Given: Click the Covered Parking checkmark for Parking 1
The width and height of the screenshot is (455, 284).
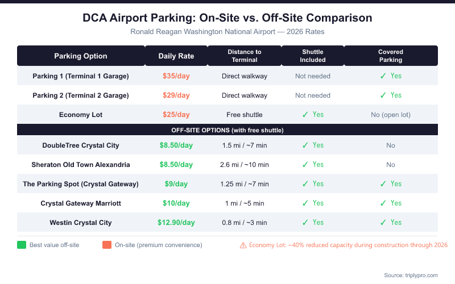Looking at the screenshot, I should tap(383, 76).
